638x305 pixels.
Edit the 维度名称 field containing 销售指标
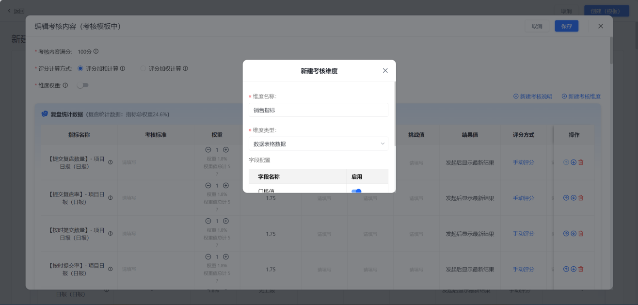coord(319,110)
